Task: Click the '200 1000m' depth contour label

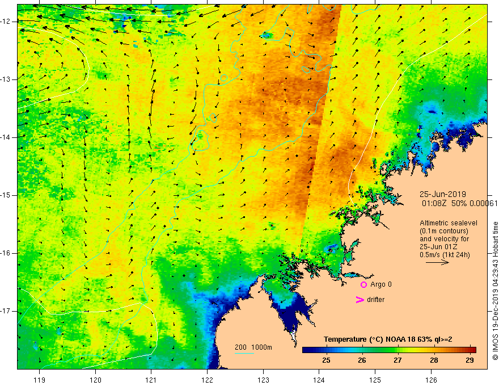Action: point(253,347)
